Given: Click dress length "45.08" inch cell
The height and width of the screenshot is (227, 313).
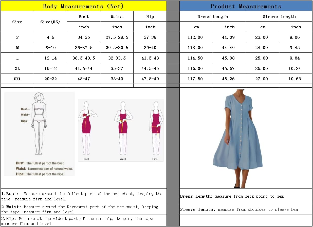Looking at the screenshot, I should click(x=229, y=58).
